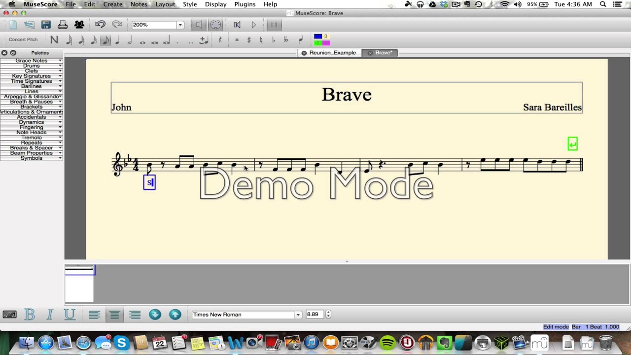Image resolution: width=631 pixels, height=355 pixels.
Task: Toggle play repeats button
Action: coord(274,25)
